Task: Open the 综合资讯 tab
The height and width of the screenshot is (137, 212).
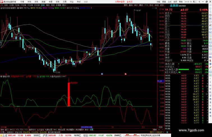Action: [x=27, y=132]
